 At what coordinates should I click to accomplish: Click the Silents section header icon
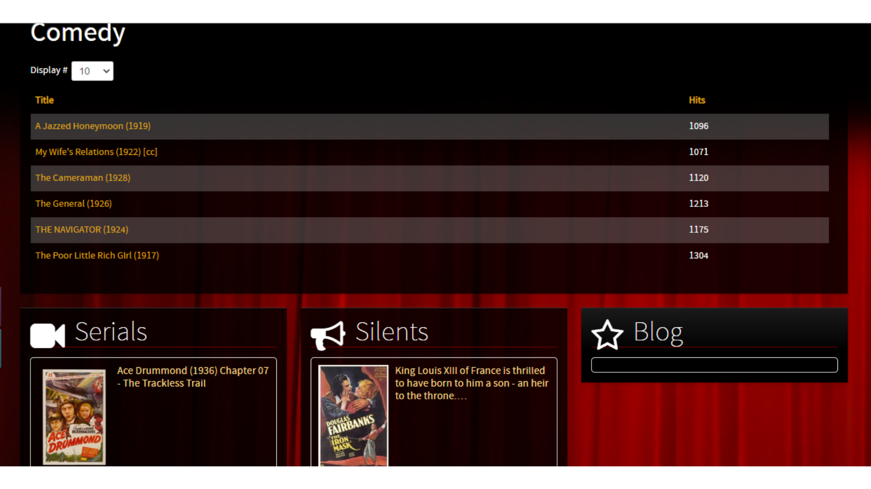(x=328, y=333)
